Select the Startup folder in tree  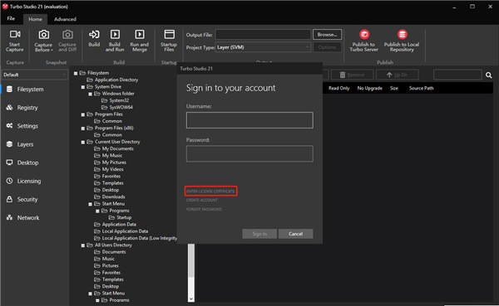124,218
